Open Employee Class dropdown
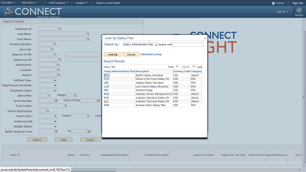The width and height of the screenshot is (306, 172). pos(48,90)
